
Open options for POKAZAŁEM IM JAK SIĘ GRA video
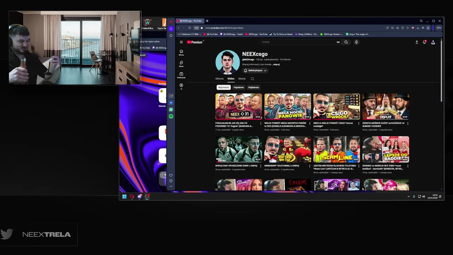[261, 124]
